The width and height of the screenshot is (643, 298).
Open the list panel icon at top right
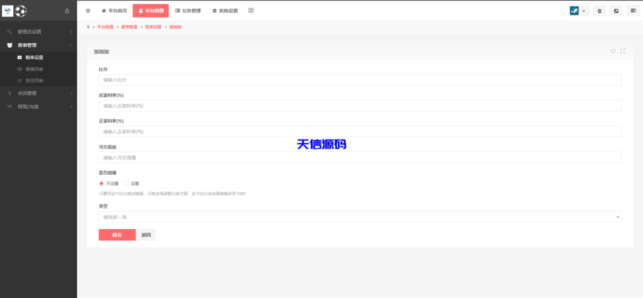click(633, 11)
